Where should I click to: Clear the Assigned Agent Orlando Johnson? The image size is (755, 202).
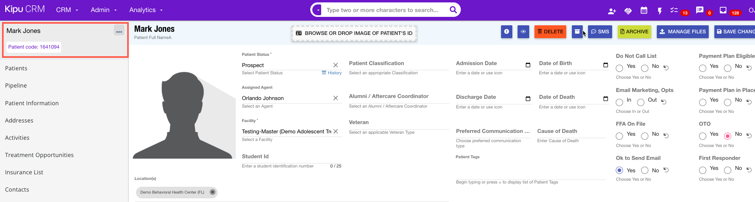336,98
